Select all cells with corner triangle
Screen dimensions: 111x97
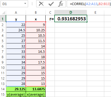pos(4,13)
